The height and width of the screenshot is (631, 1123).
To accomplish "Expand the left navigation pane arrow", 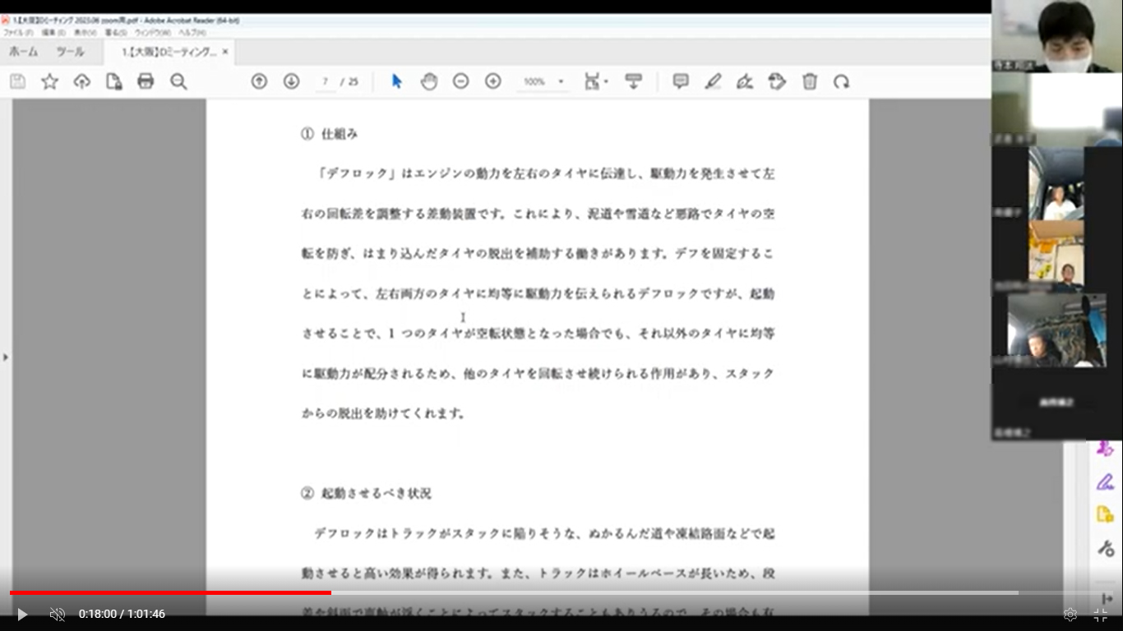I will [x=6, y=357].
